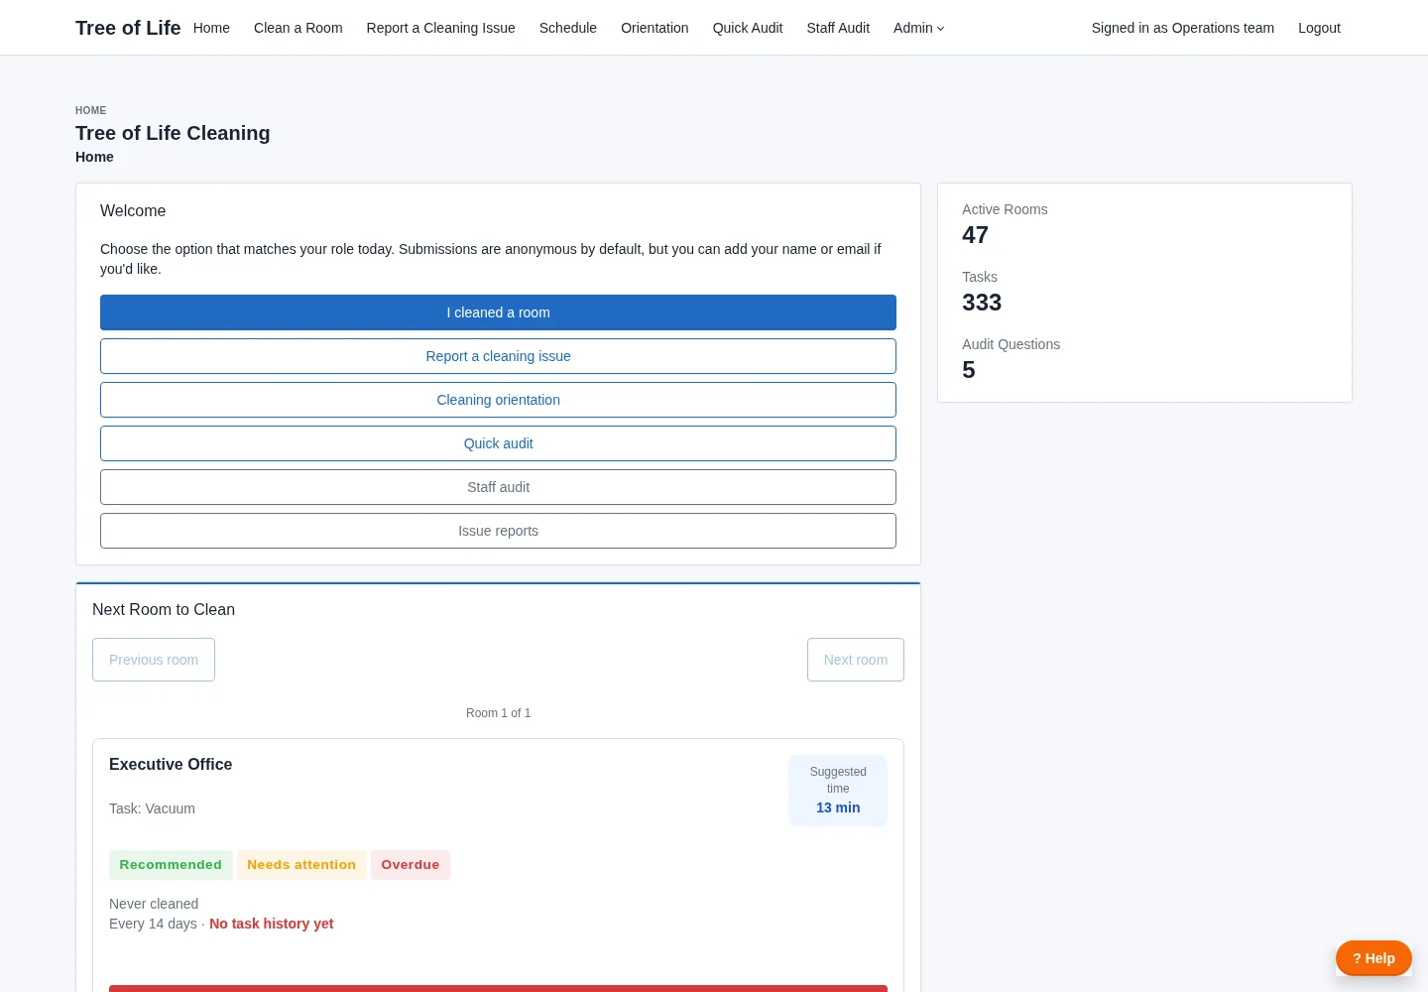Click the Overdue badge
Image resolution: width=1428 pixels, height=992 pixels.
[x=411, y=865]
